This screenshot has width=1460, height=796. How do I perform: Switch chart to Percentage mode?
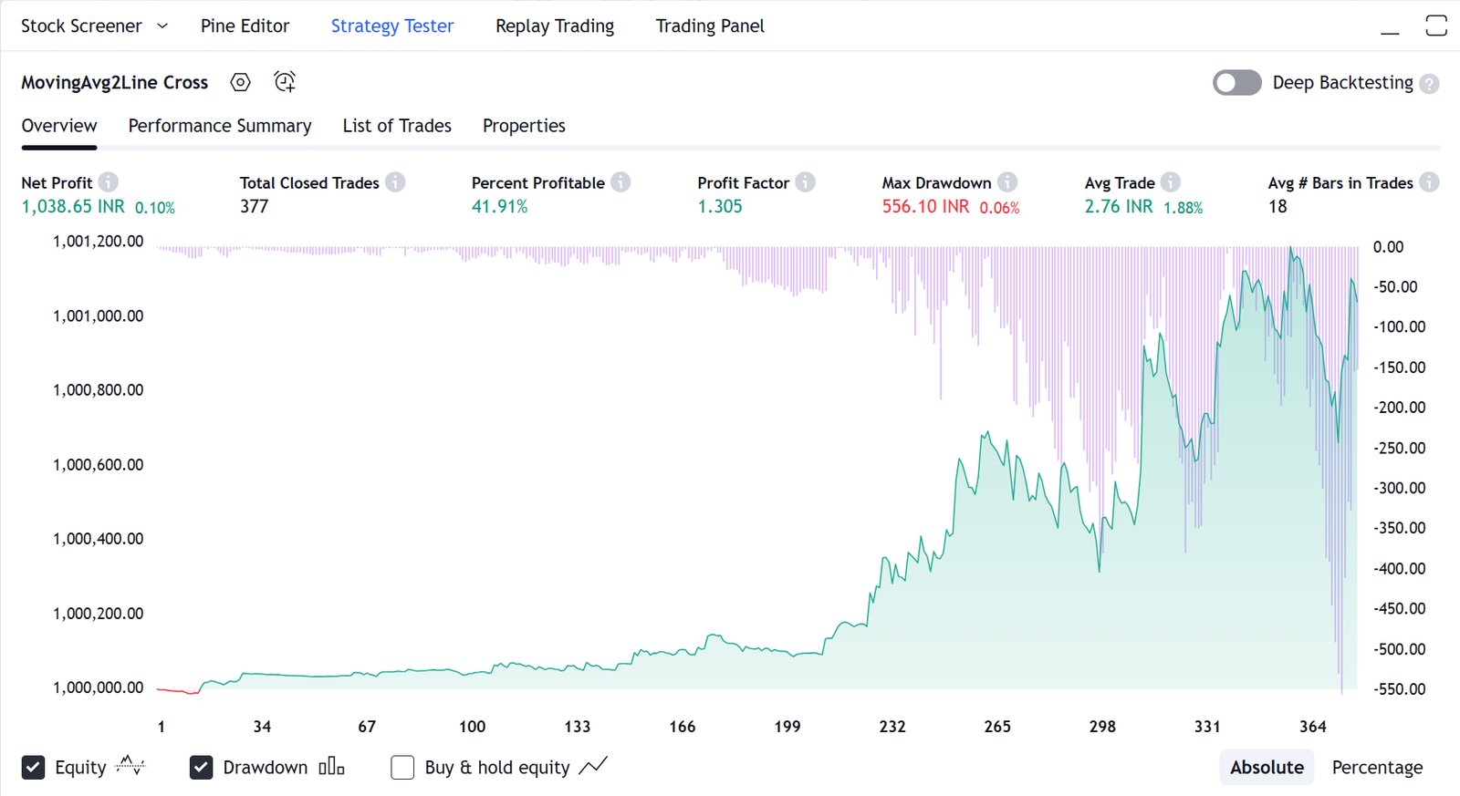[1377, 768]
